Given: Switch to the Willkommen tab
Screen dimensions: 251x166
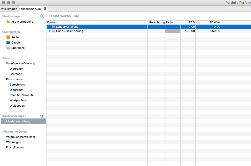Looking at the screenshot, I should coord(9,9).
